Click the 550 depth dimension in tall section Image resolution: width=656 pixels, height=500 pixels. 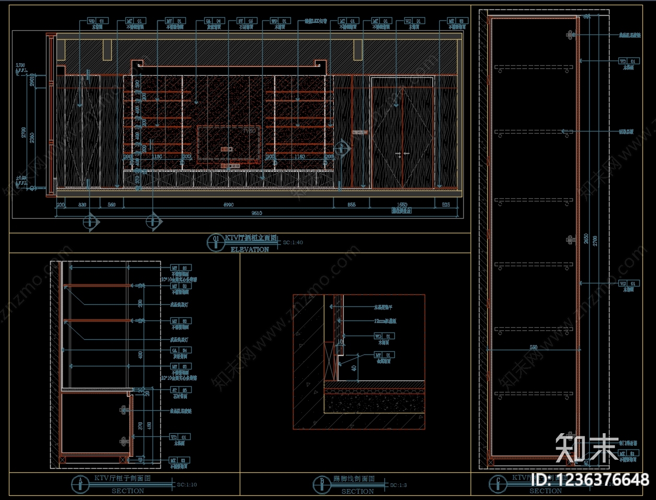point(533,347)
